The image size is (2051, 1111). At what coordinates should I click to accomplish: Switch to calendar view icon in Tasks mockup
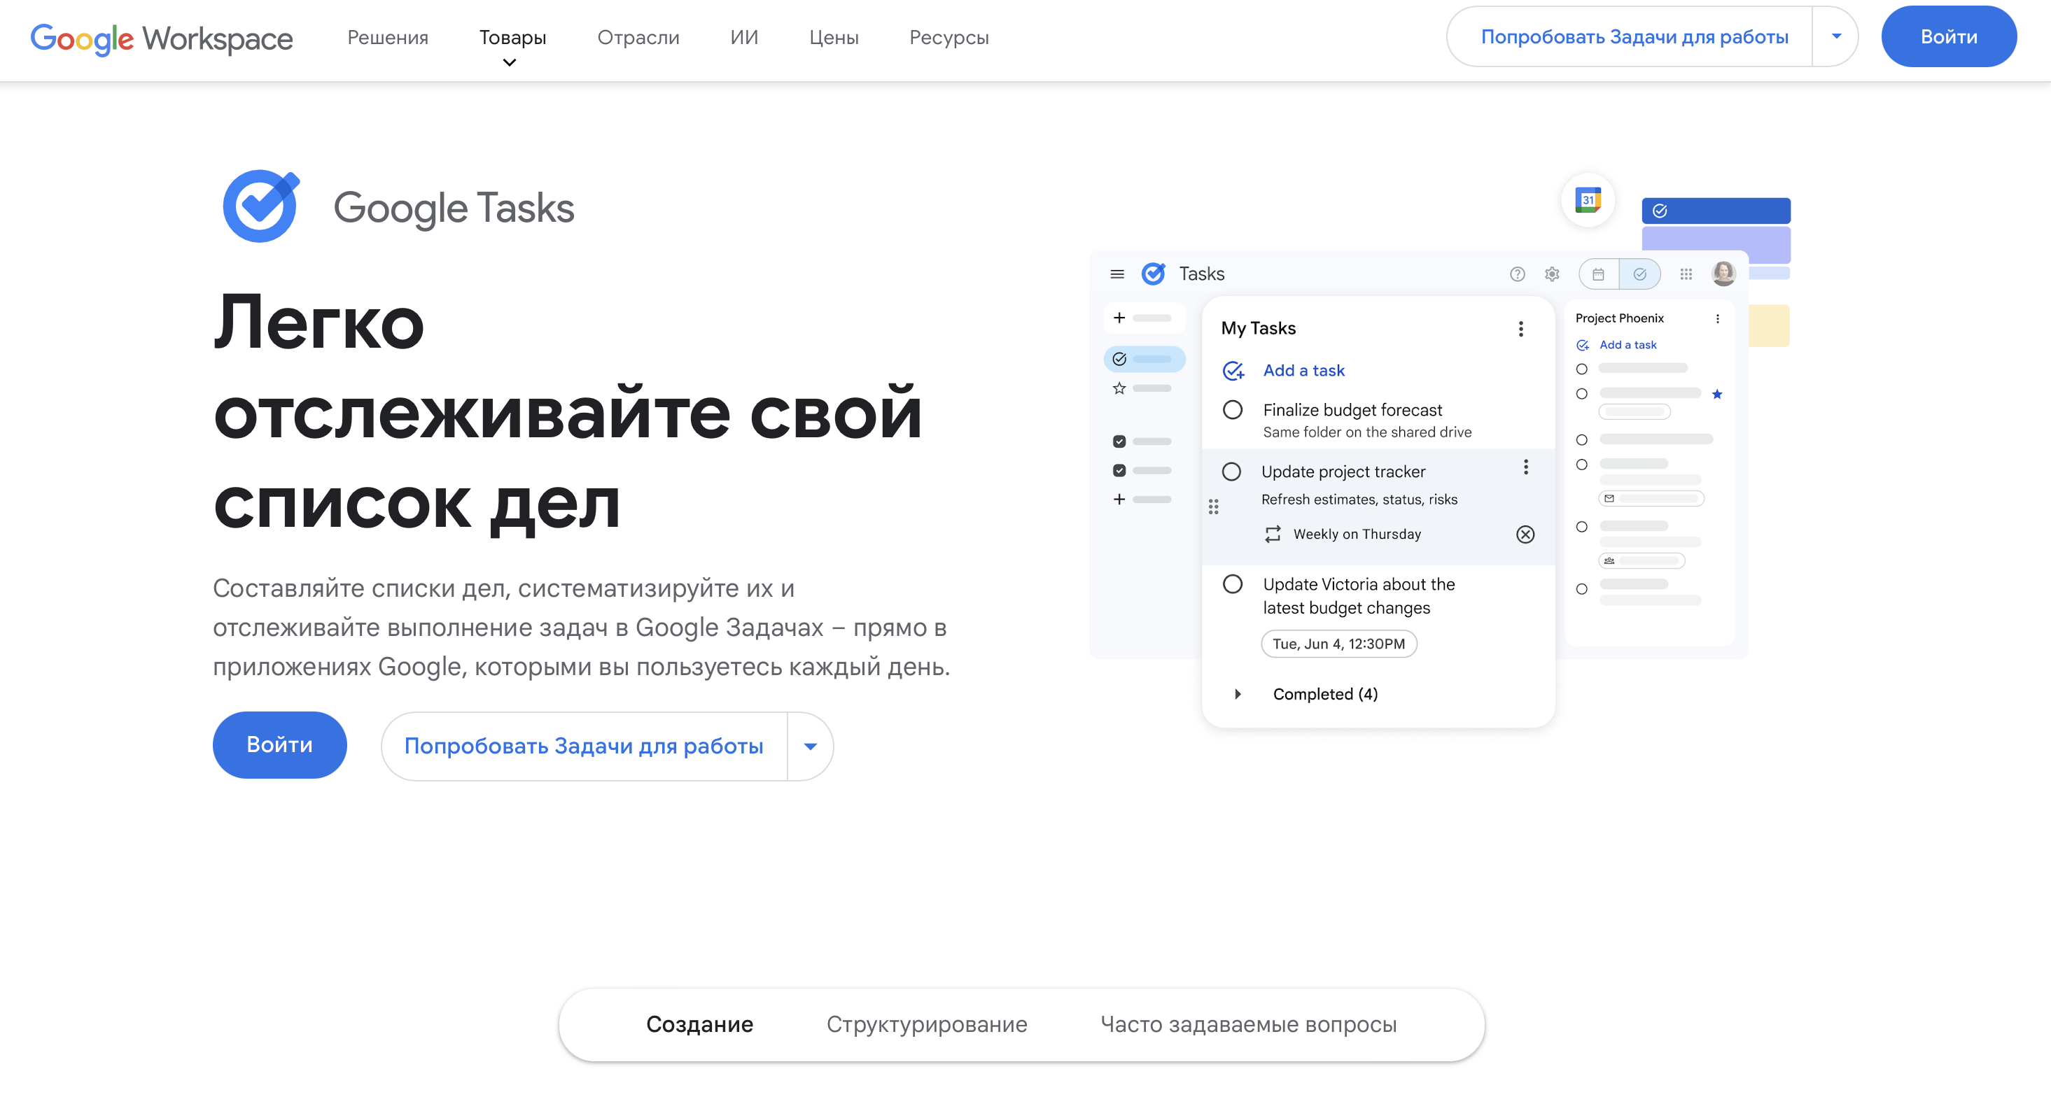tap(1598, 274)
